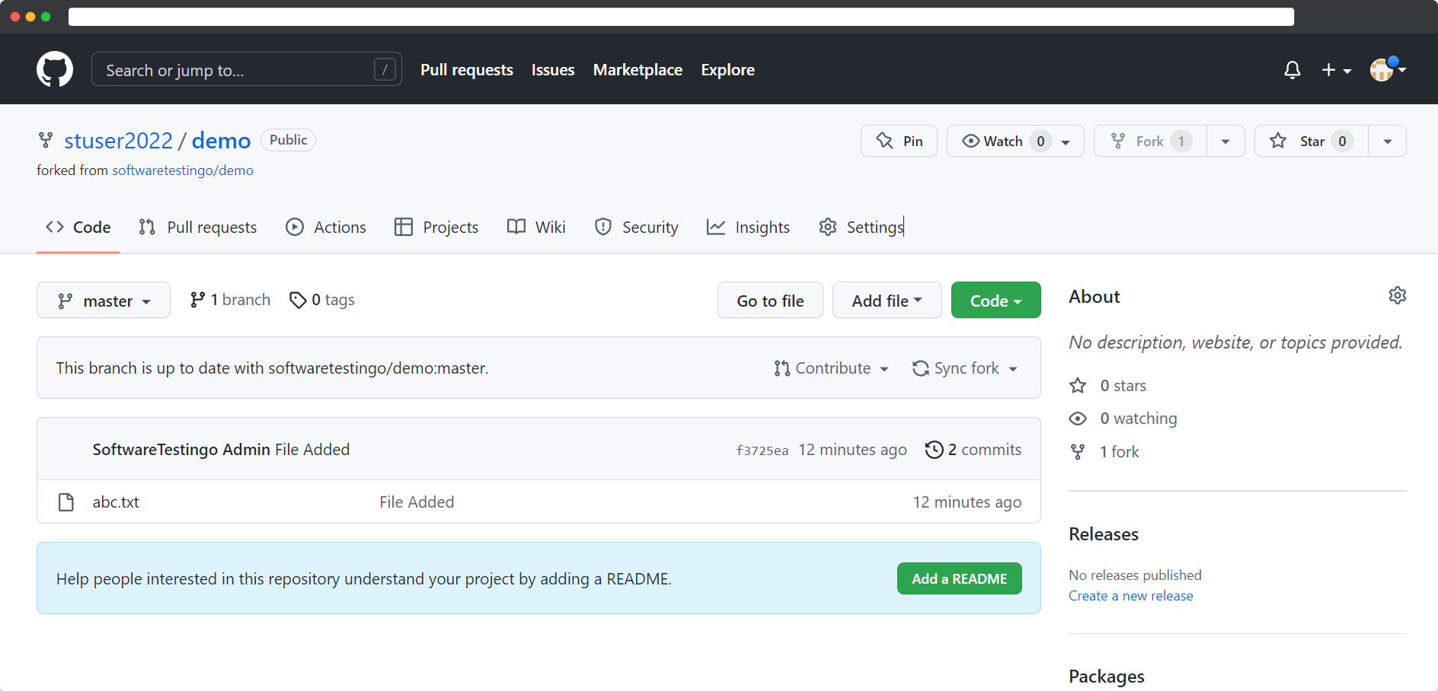The height and width of the screenshot is (691, 1438).
Task: Switch to the Security tab
Action: pos(636,227)
